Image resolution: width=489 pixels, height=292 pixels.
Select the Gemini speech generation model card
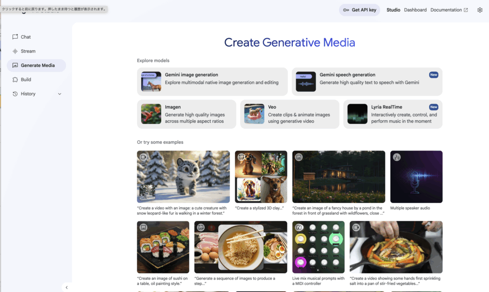[x=367, y=82]
